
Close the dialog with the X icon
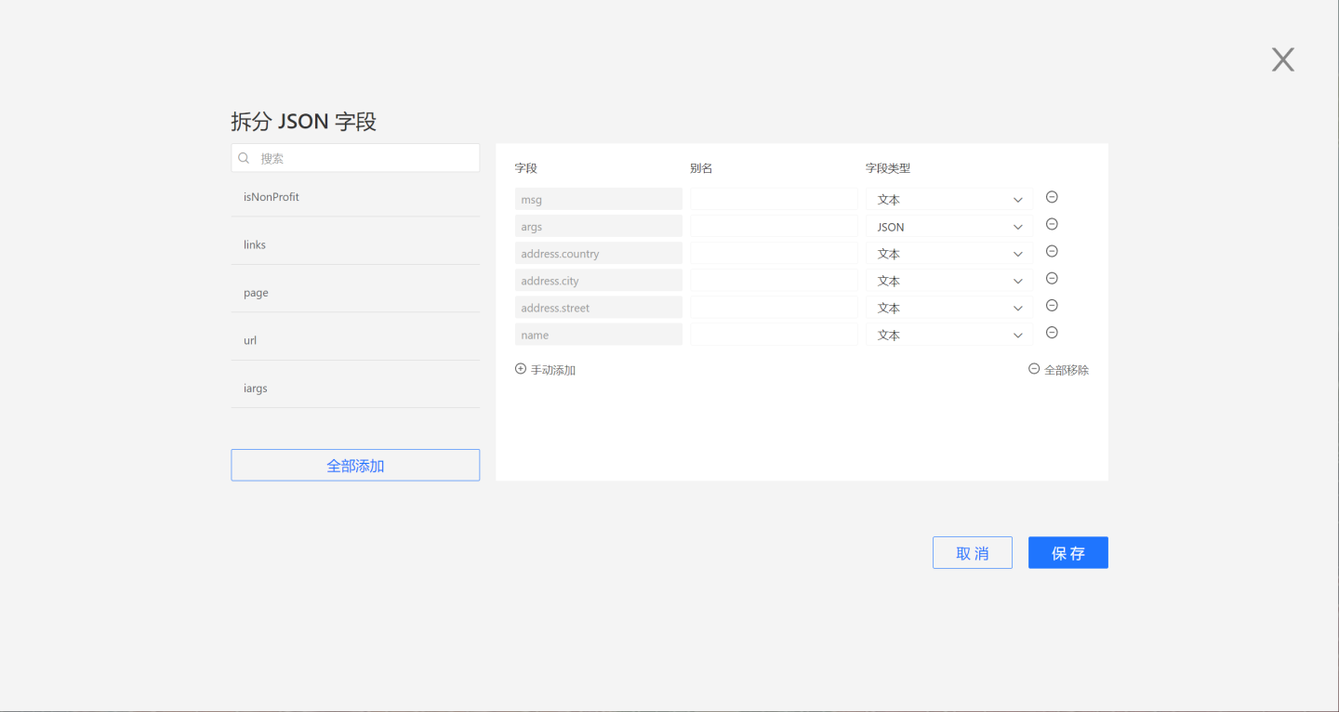click(x=1282, y=60)
